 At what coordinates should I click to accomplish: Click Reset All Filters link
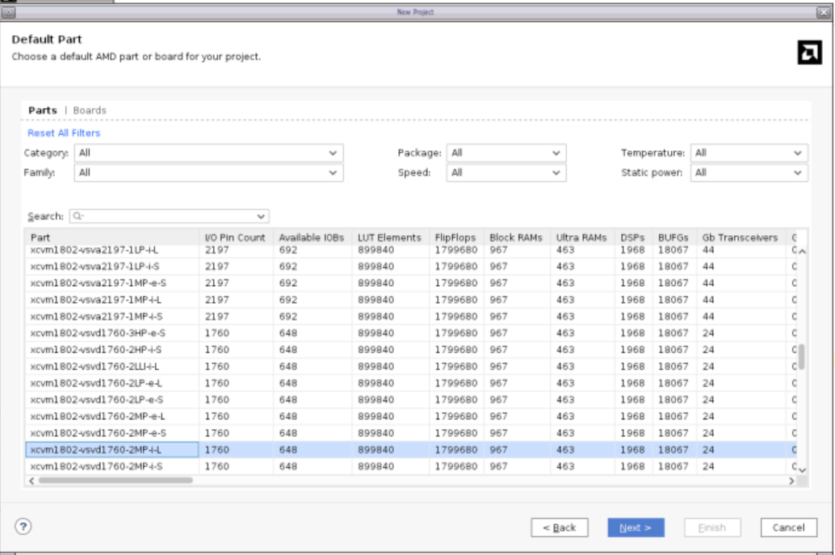point(64,132)
